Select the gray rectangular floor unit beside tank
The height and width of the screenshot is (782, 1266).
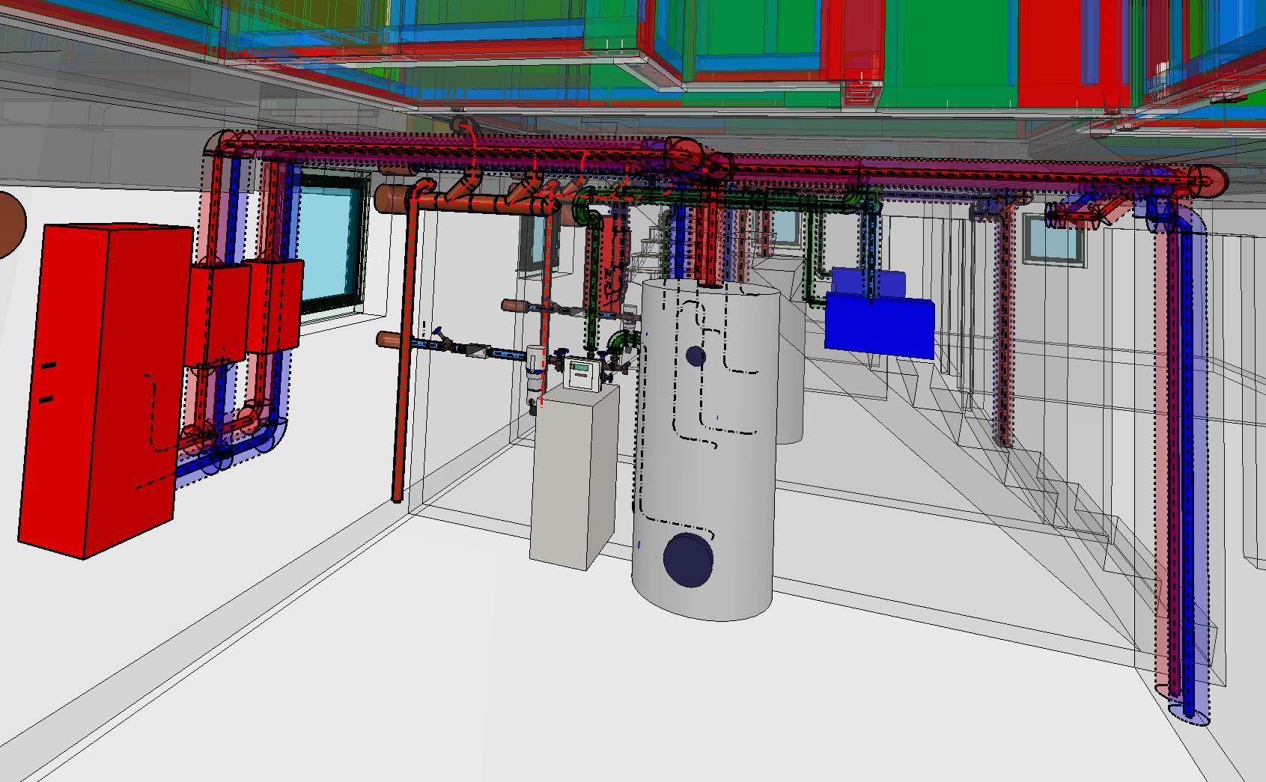click(x=570, y=479)
